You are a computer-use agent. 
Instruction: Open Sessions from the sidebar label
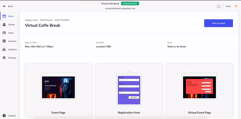(x=12, y=41)
